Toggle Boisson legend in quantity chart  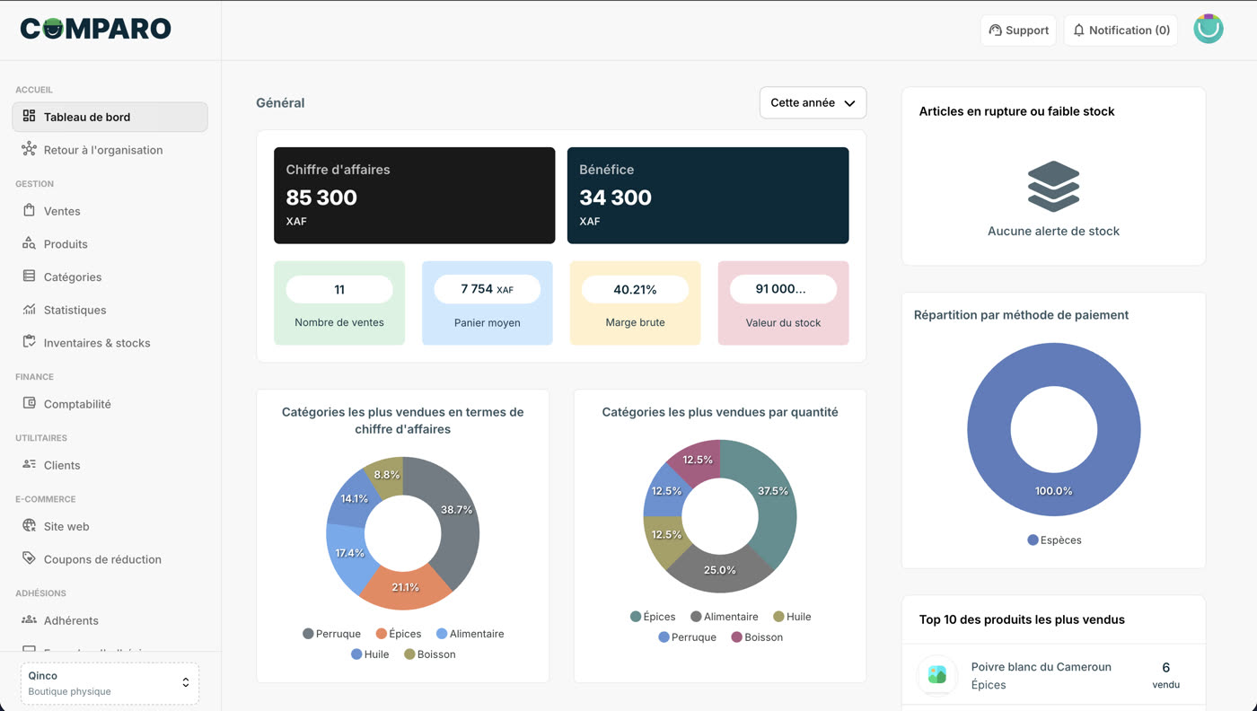(x=757, y=637)
